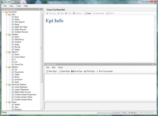Collapse the Statistics folder in tree
The image size is (158, 116).
click(7, 67)
